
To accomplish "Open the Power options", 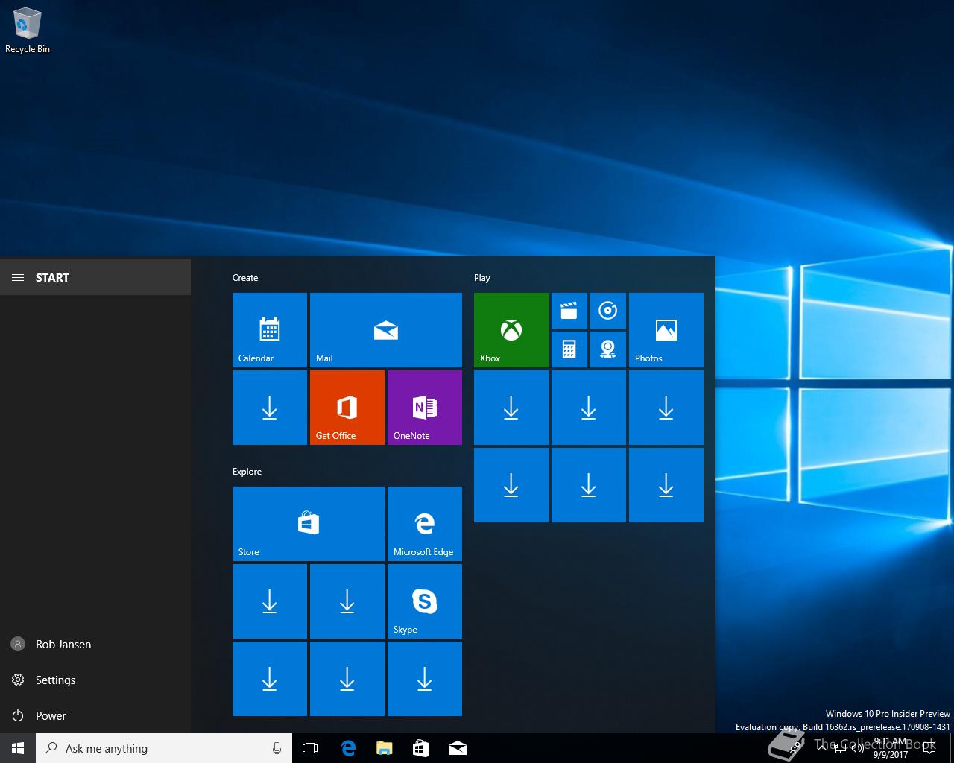I will [95, 715].
